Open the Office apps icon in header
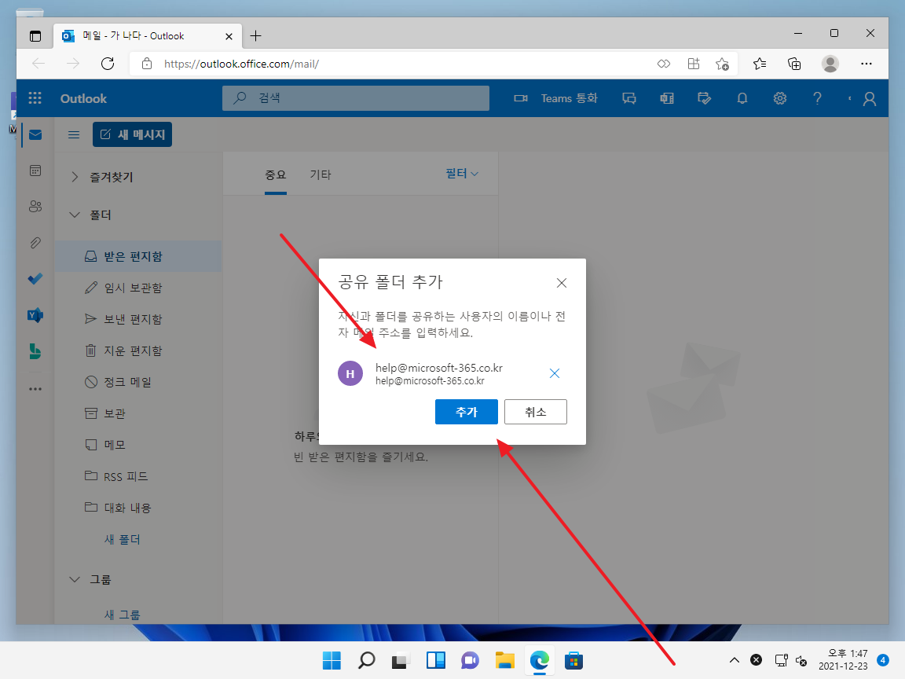 (667, 98)
